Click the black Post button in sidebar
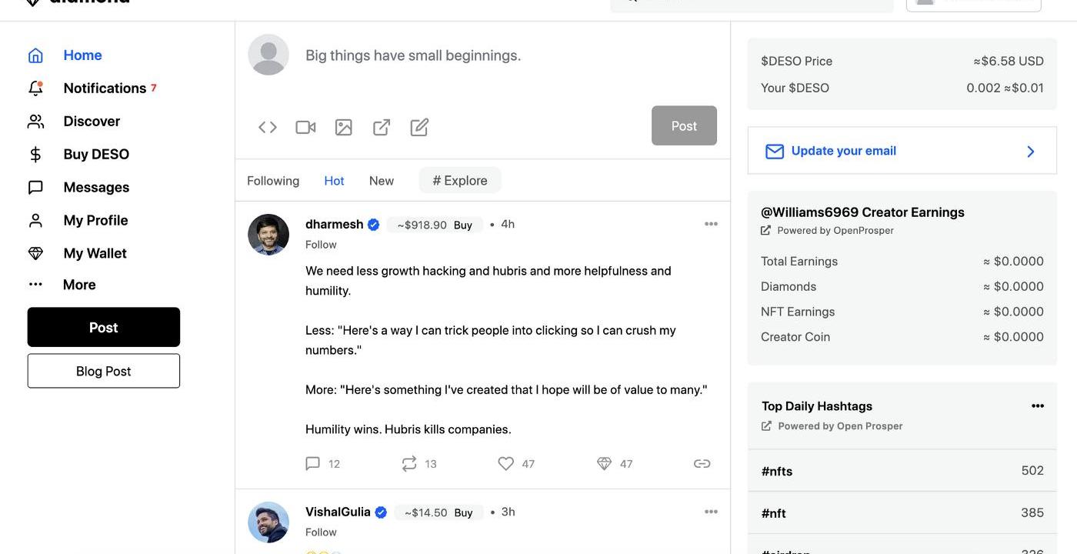1077x554 pixels. click(x=104, y=327)
